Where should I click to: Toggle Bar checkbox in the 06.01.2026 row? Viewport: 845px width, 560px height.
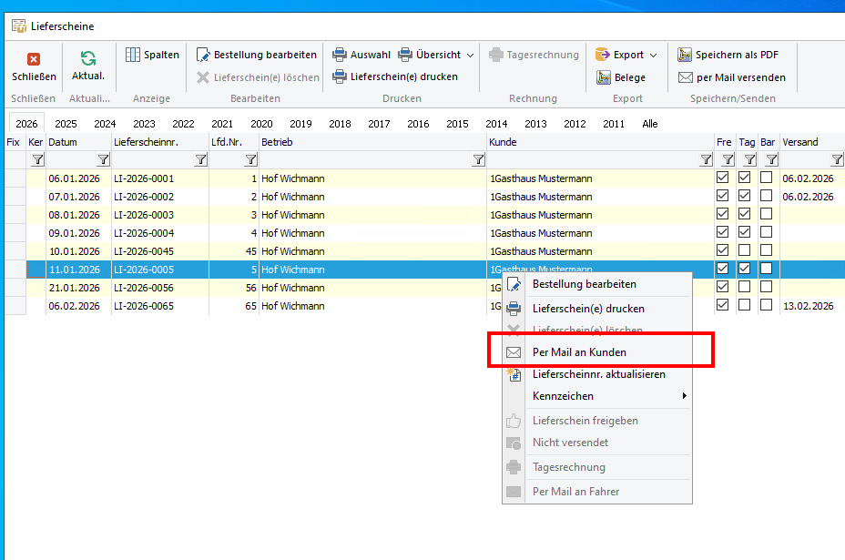click(767, 178)
